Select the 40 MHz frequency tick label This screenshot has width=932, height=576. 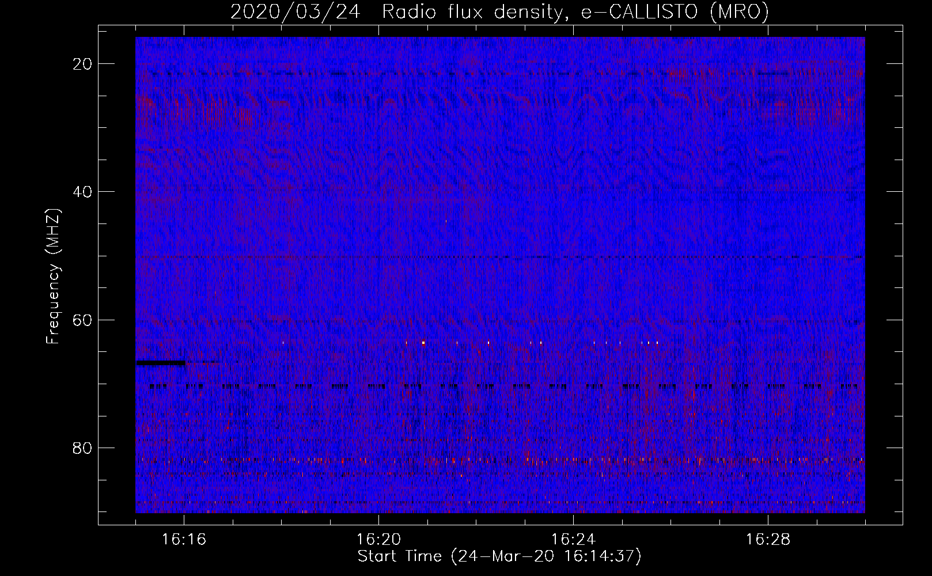(83, 192)
